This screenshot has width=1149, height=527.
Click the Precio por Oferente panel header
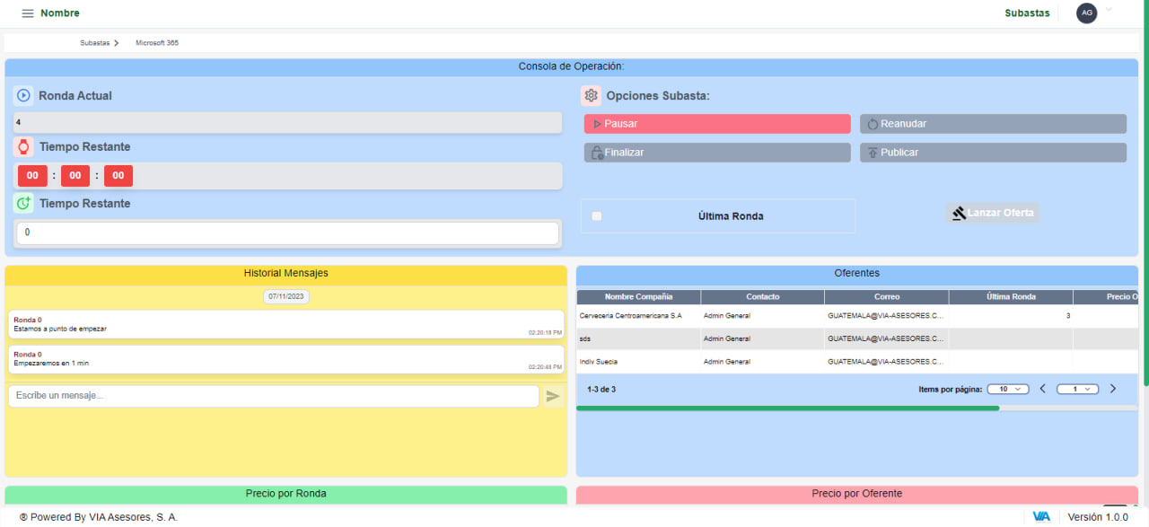click(x=856, y=494)
